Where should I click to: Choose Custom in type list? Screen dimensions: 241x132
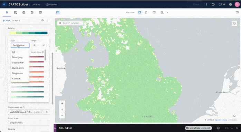16,79
